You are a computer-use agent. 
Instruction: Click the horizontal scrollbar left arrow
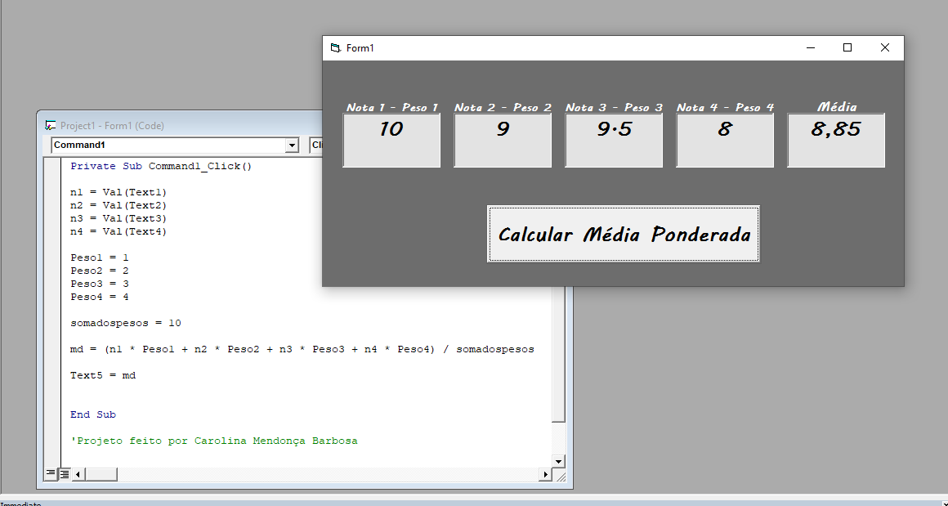pos(78,474)
